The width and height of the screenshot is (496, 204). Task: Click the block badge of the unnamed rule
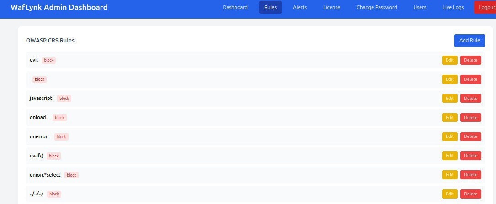pos(39,79)
